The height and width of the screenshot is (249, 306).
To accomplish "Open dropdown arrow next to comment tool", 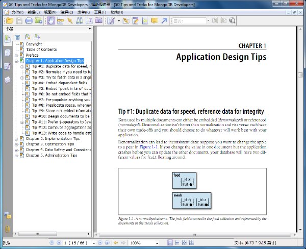I will (119, 21).
